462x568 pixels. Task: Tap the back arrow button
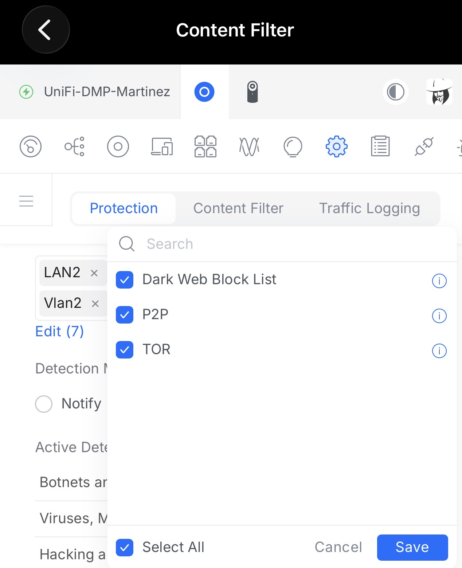tap(46, 30)
